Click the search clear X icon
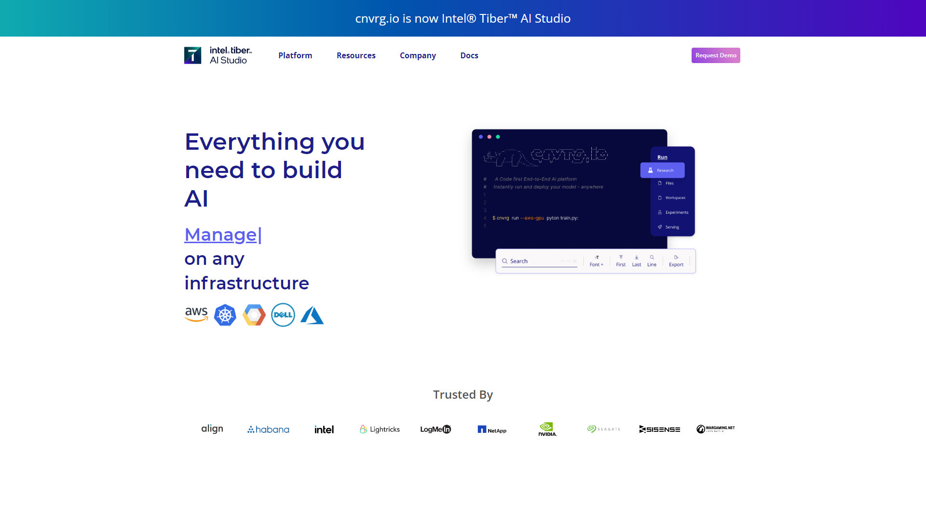 tap(575, 261)
